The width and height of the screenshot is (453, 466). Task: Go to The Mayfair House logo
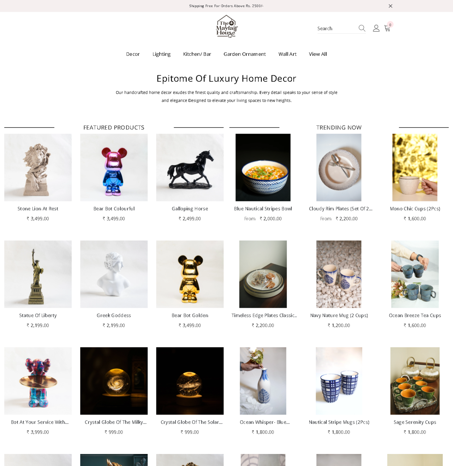point(227,26)
